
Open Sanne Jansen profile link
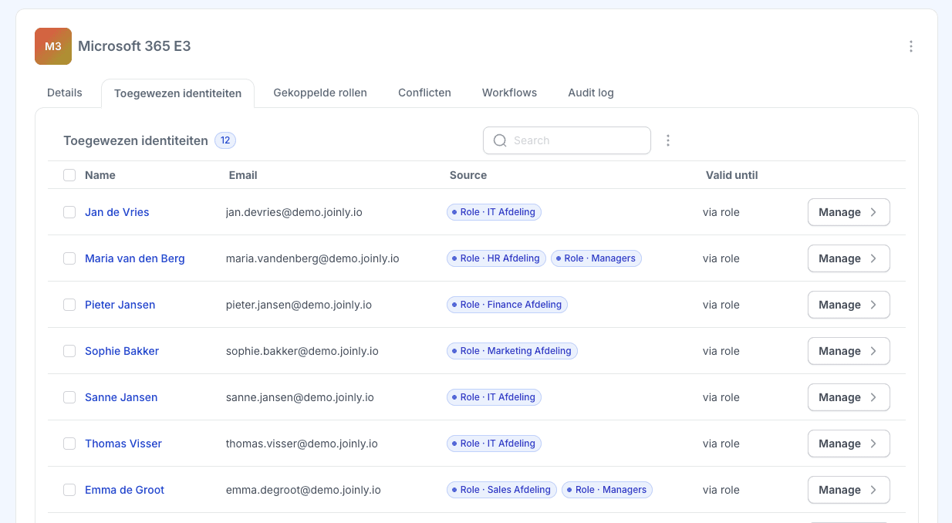click(x=121, y=397)
